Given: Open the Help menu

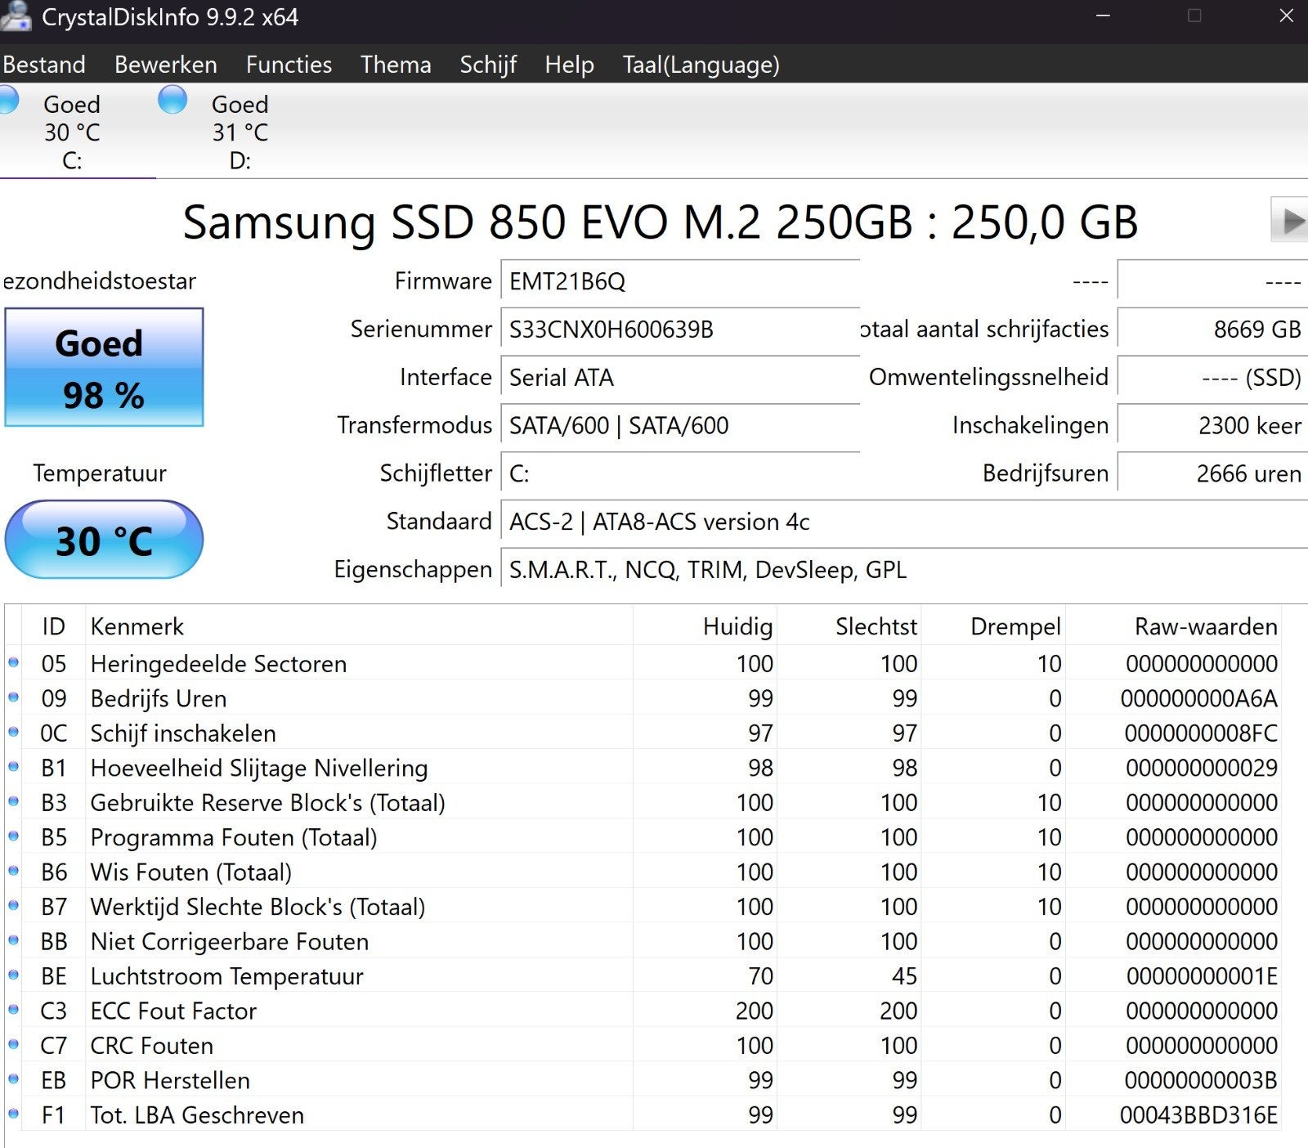Looking at the screenshot, I should click(569, 65).
